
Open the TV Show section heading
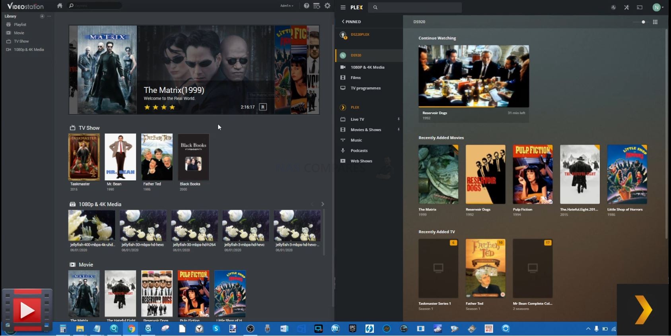(x=89, y=128)
